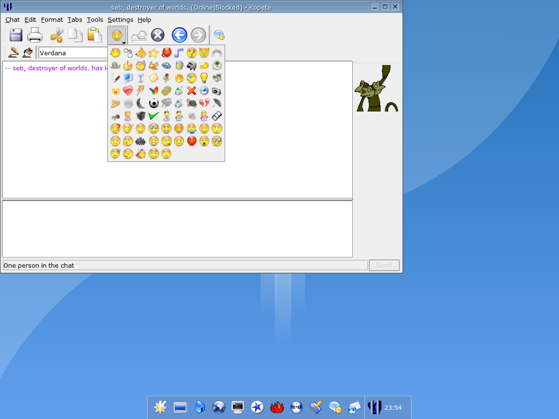Paste from the clipboard toolbar icon
The image size is (559, 419).
coord(95,35)
